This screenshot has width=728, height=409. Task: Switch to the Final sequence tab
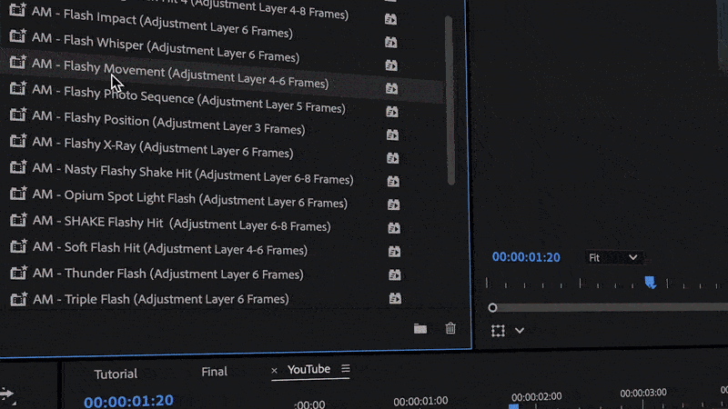tap(214, 371)
